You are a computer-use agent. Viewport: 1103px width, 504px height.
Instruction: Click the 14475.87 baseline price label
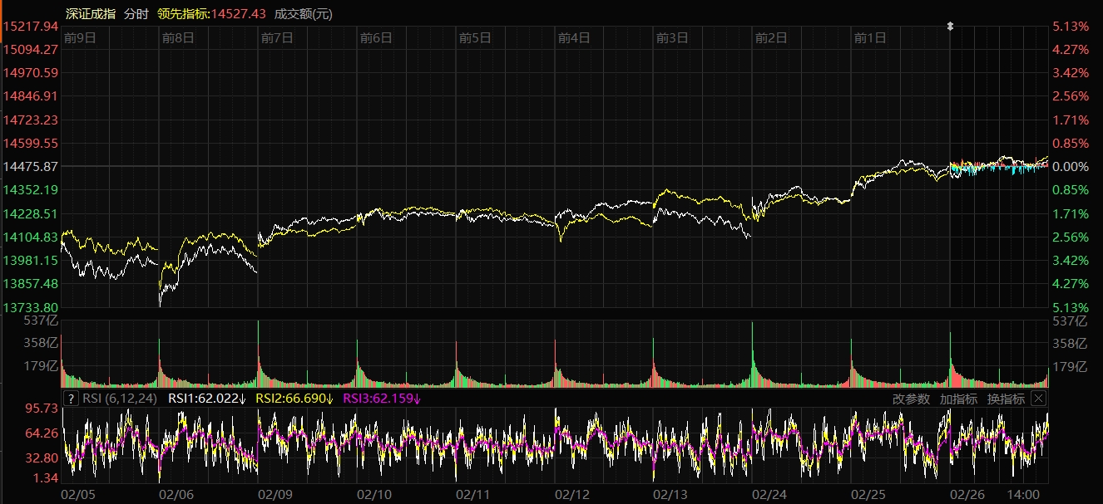tap(31, 166)
